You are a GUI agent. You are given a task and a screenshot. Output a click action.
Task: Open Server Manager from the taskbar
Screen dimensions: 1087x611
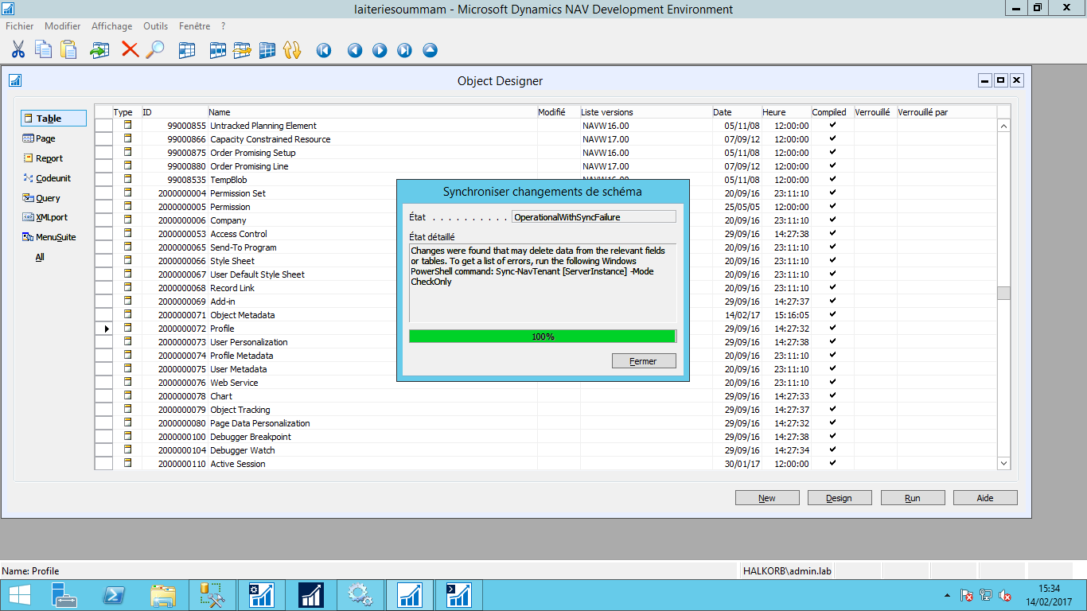(64, 594)
